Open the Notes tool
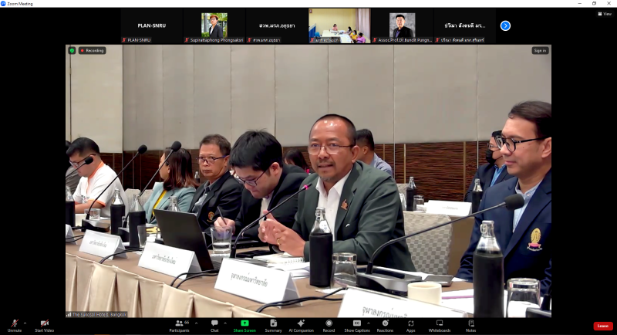 coord(471,326)
